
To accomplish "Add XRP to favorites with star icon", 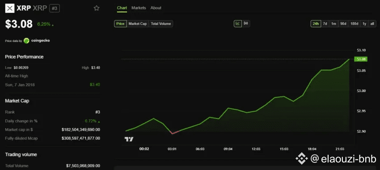I will click(x=97, y=8).
